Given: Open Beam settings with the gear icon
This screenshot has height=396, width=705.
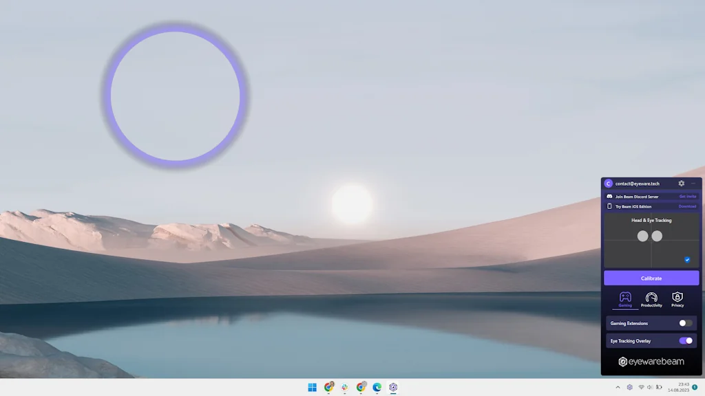Looking at the screenshot, I should coord(682,184).
